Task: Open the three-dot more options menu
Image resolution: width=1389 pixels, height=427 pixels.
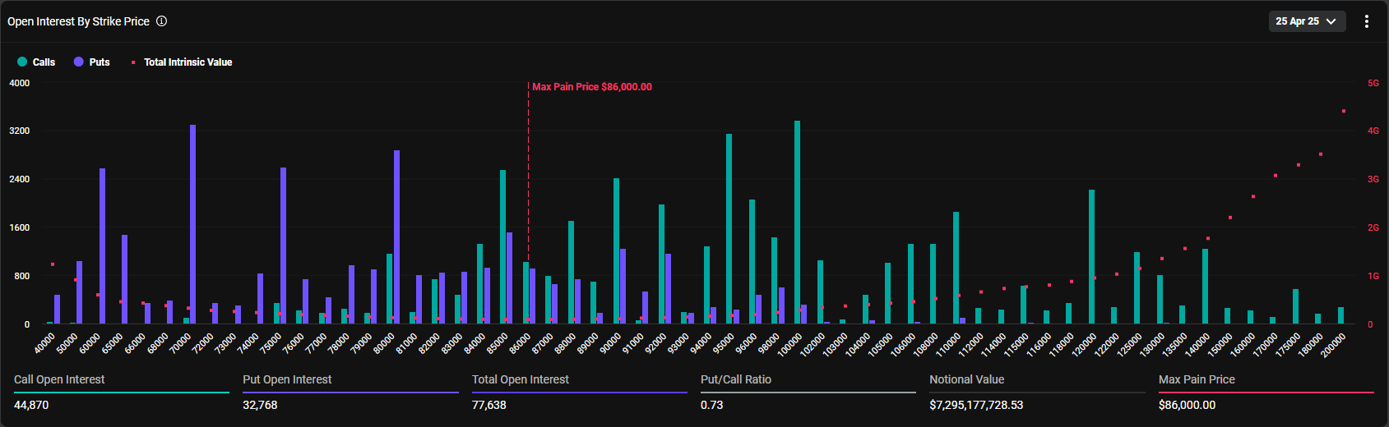Action: point(1367,21)
